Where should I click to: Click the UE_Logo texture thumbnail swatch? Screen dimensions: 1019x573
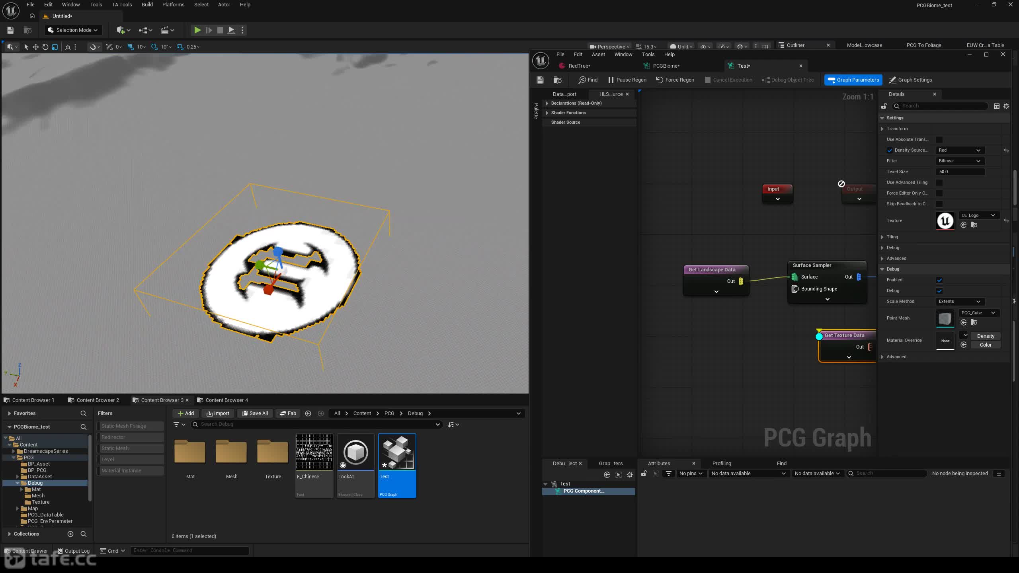[x=945, y=221]
